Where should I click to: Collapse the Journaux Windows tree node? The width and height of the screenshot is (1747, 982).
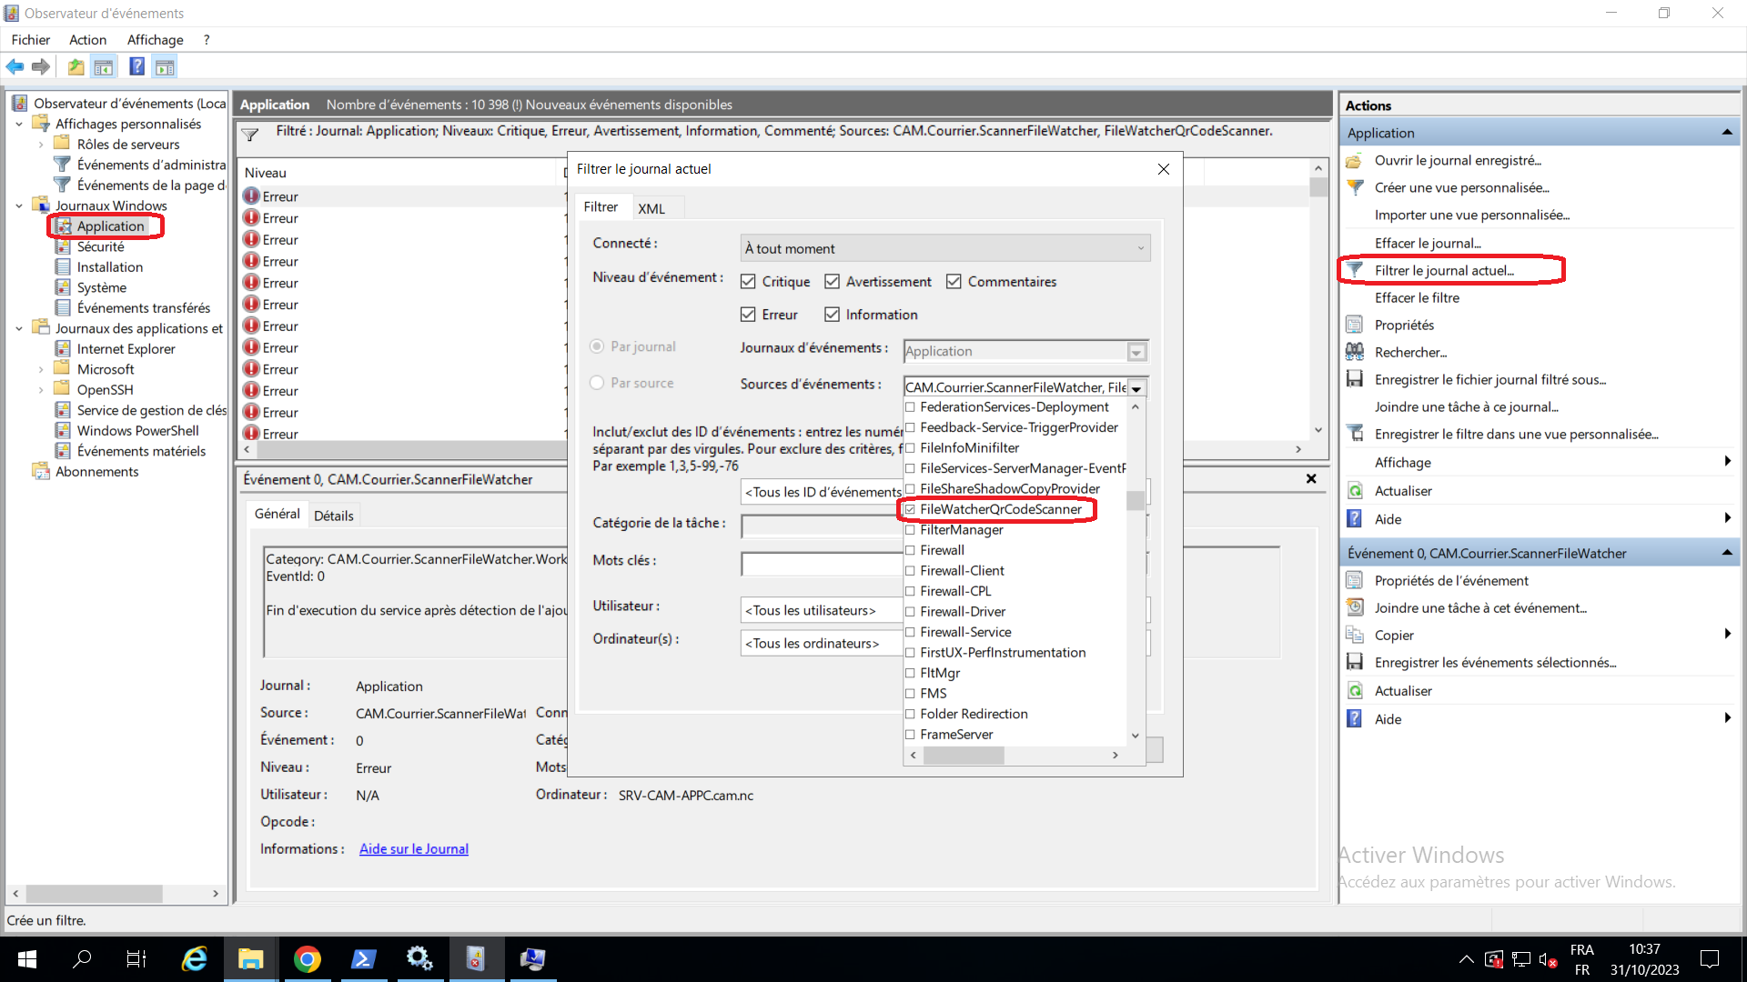(x=19, y=205)
